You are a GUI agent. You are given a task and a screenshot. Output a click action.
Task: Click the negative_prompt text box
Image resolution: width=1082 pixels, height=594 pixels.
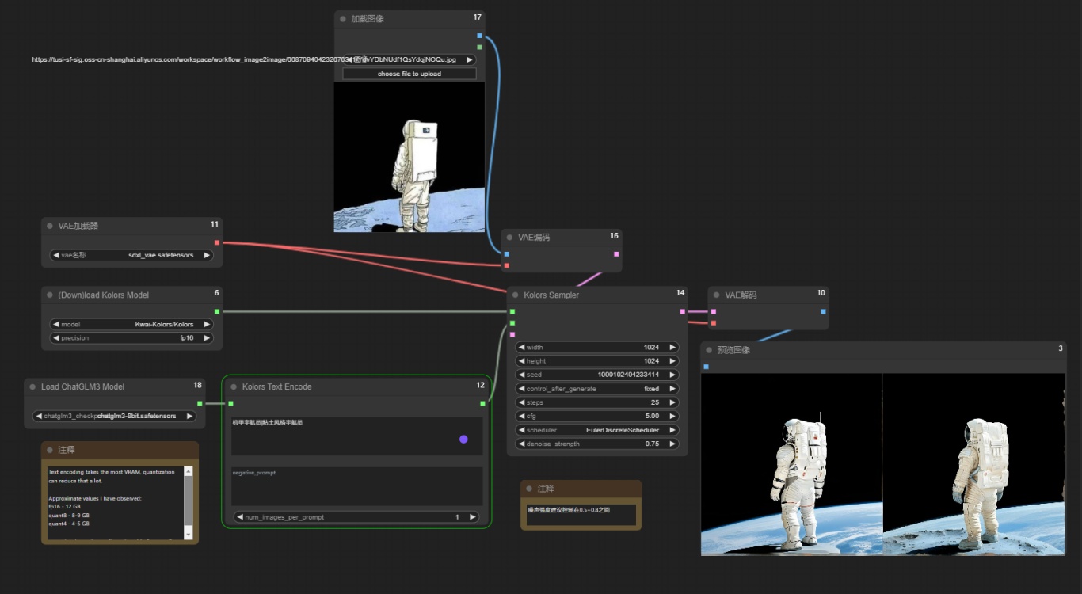356,485
